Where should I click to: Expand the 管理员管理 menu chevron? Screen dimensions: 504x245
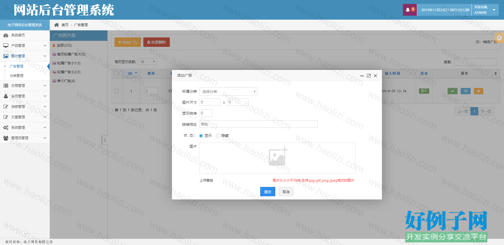tap(45, 138)
